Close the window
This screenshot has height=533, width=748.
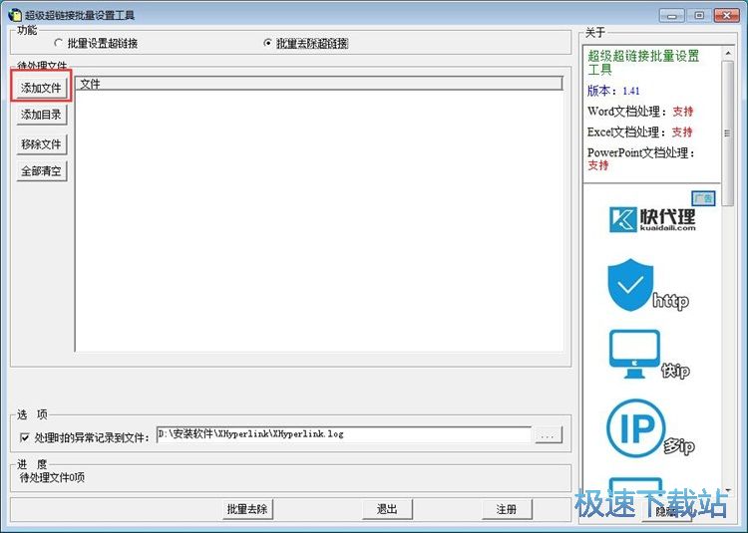(x=726, y=16)
